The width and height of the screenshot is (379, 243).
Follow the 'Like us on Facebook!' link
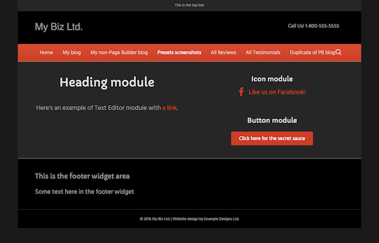[277, 92]
